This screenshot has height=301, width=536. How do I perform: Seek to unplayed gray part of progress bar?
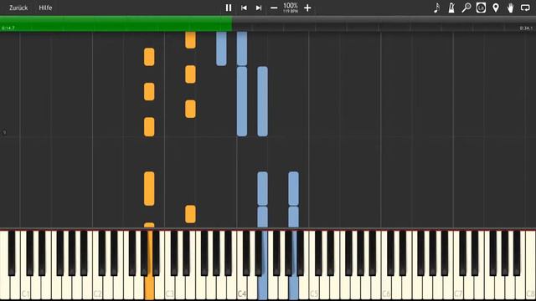(x=383, y=23)
